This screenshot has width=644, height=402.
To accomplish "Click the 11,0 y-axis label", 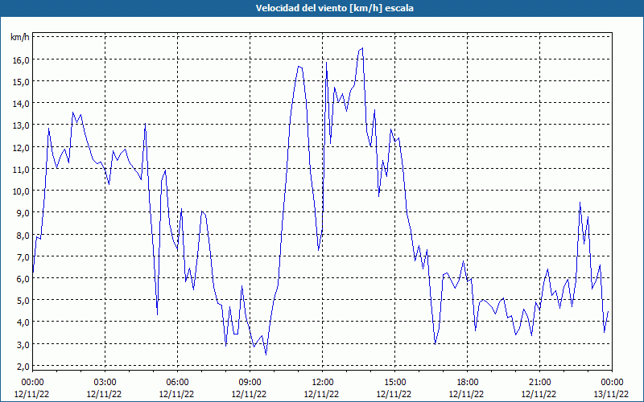I will 22,169.
